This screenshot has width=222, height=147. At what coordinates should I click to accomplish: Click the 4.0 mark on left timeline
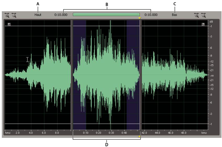click(31, 133)
